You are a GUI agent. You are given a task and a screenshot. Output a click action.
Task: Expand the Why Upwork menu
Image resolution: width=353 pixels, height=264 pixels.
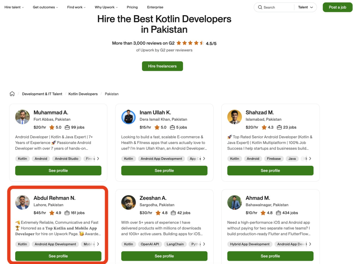coord(106,7)
